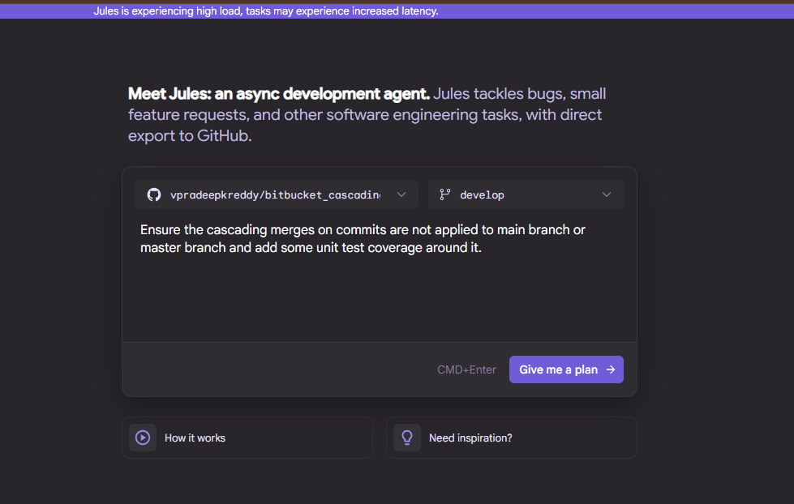
Task: Click the empty area of the prompt box
Action: [x=379, y=300]
